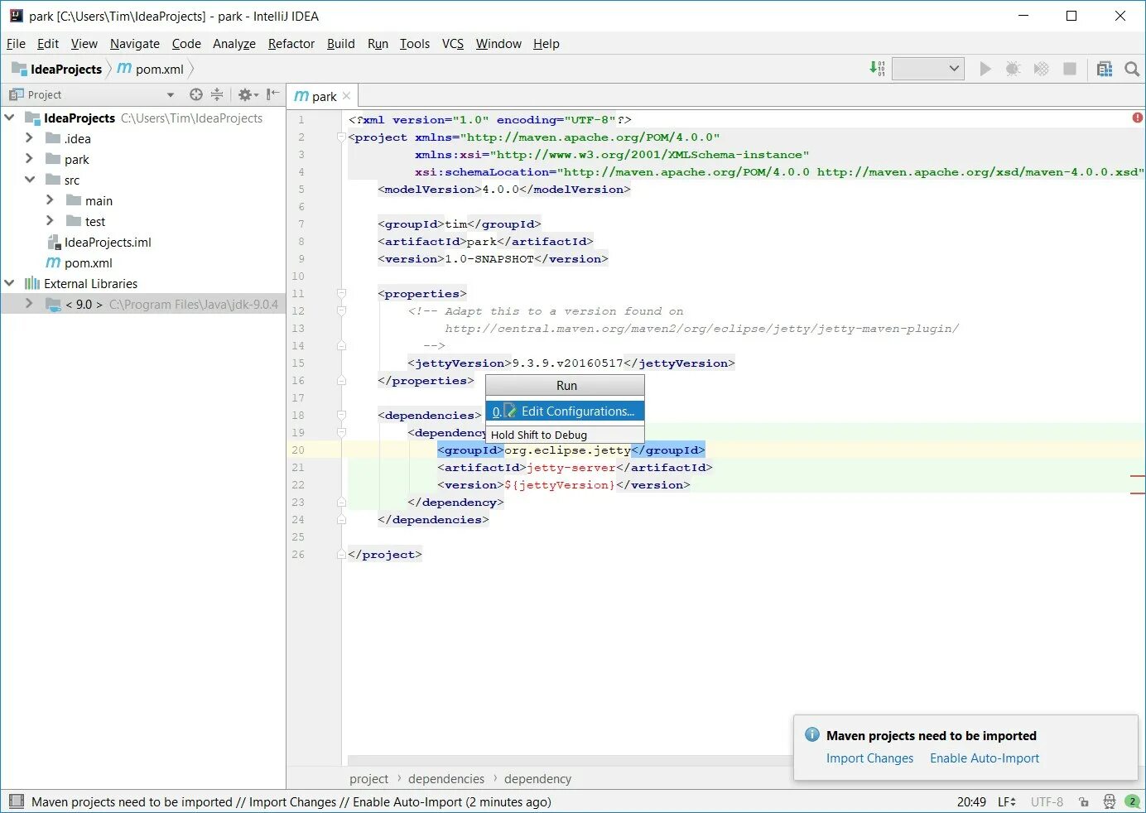The image size is (1146, 813).
Task: Open the Project view type dropdown
Action: [x=170, y=94]
